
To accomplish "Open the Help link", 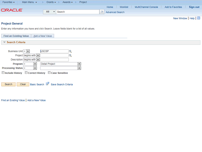I will point(192,18).
